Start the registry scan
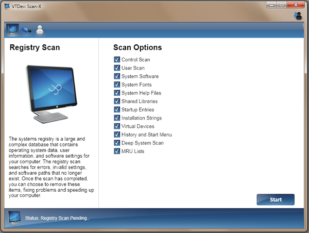309x233 pixels. [276, 199]
